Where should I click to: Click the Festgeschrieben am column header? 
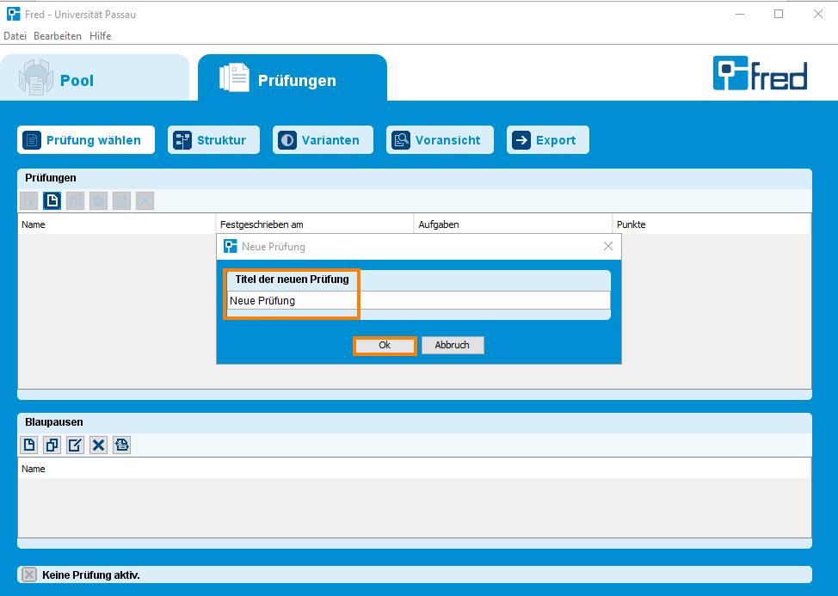(x=315, y=224)
